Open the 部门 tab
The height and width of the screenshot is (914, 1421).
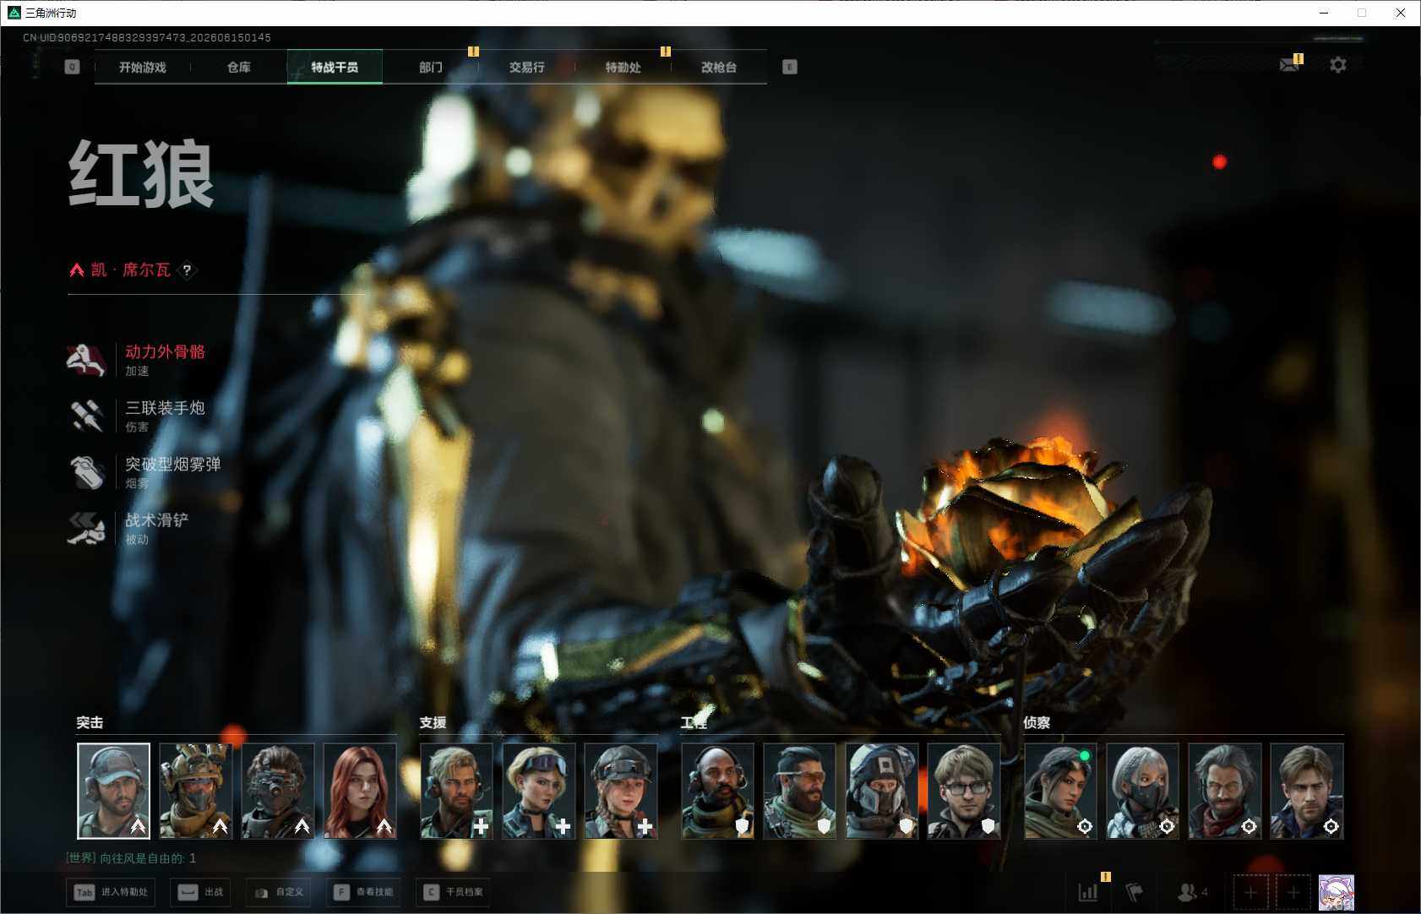coord(431,67)
